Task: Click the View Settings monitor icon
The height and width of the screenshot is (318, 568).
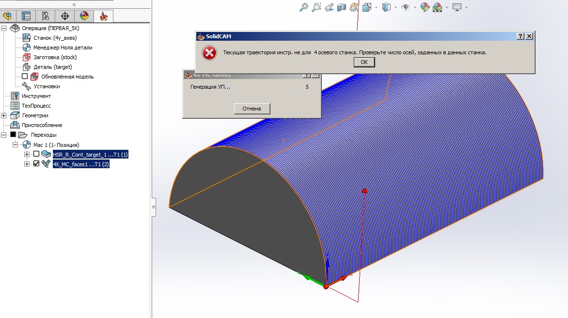Action: tap(457, 7)
